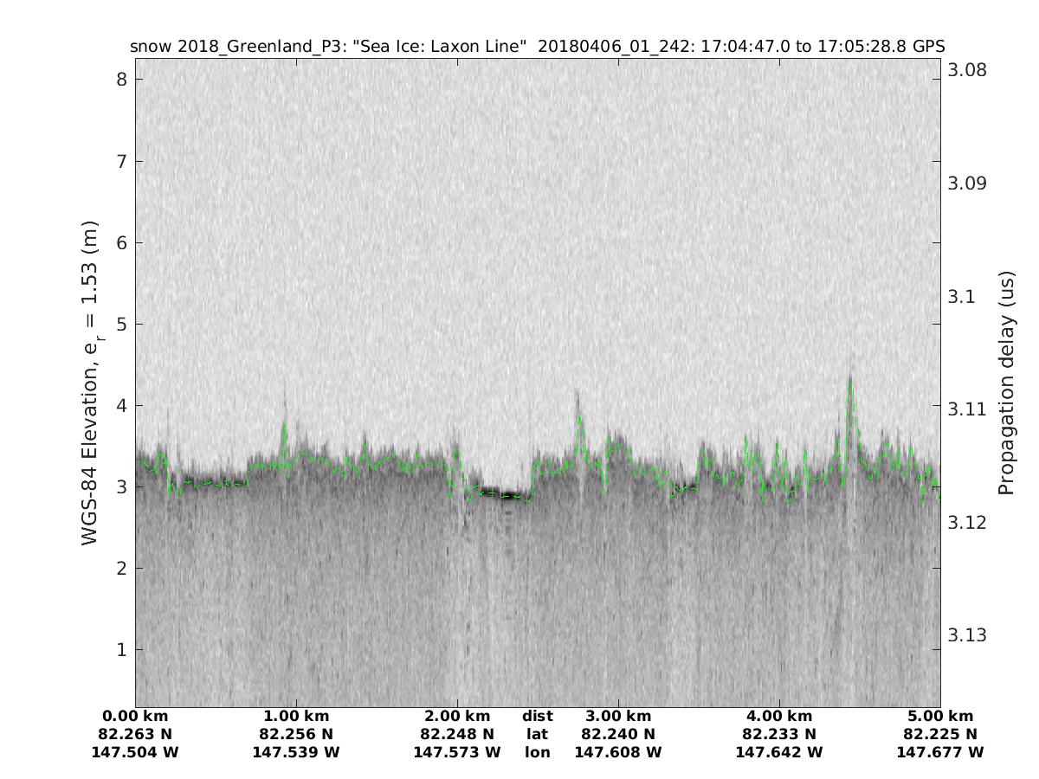Click the 82.263 N latitude label
The height and width of the screenshot is (779, 1039).
click(135, 735)
